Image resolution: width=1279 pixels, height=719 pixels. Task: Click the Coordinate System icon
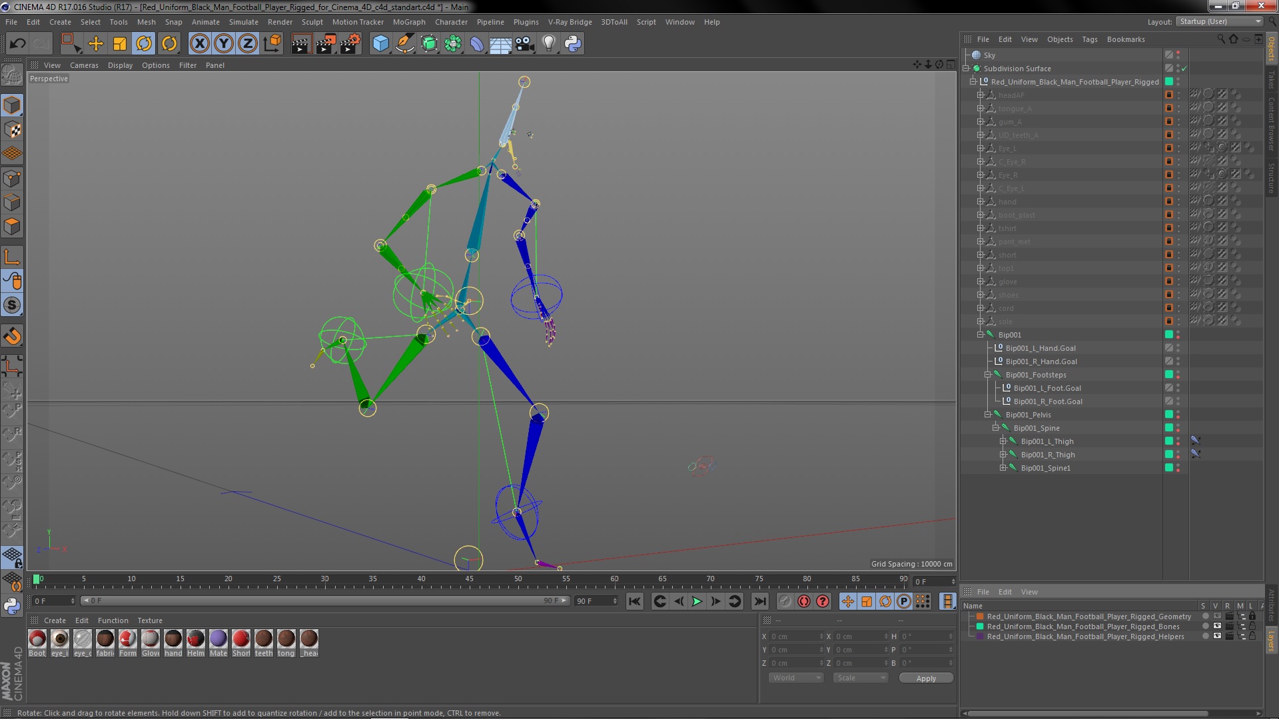tap(272, 44)
